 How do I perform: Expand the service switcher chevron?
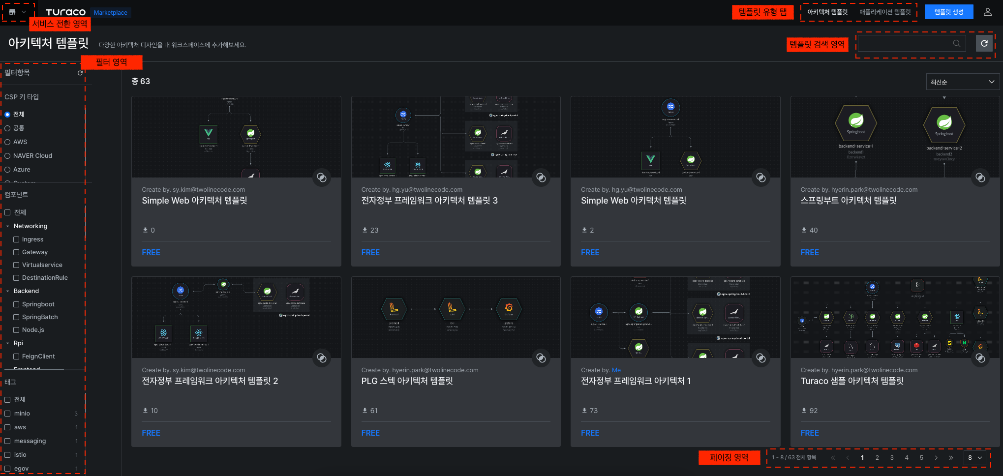24,12
